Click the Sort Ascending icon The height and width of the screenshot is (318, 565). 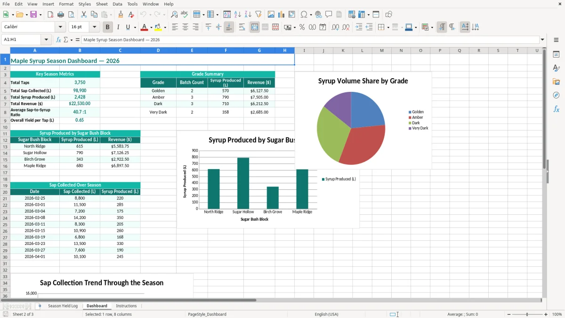238,15
